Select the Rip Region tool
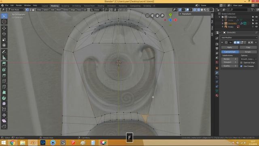 [4, 127]
